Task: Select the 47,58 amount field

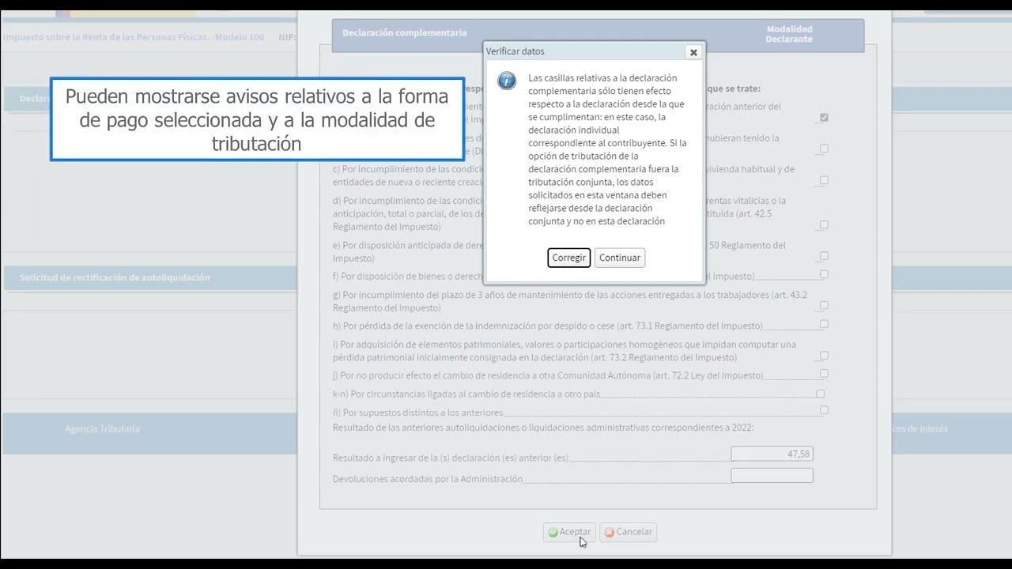Action: click(772, 454)
